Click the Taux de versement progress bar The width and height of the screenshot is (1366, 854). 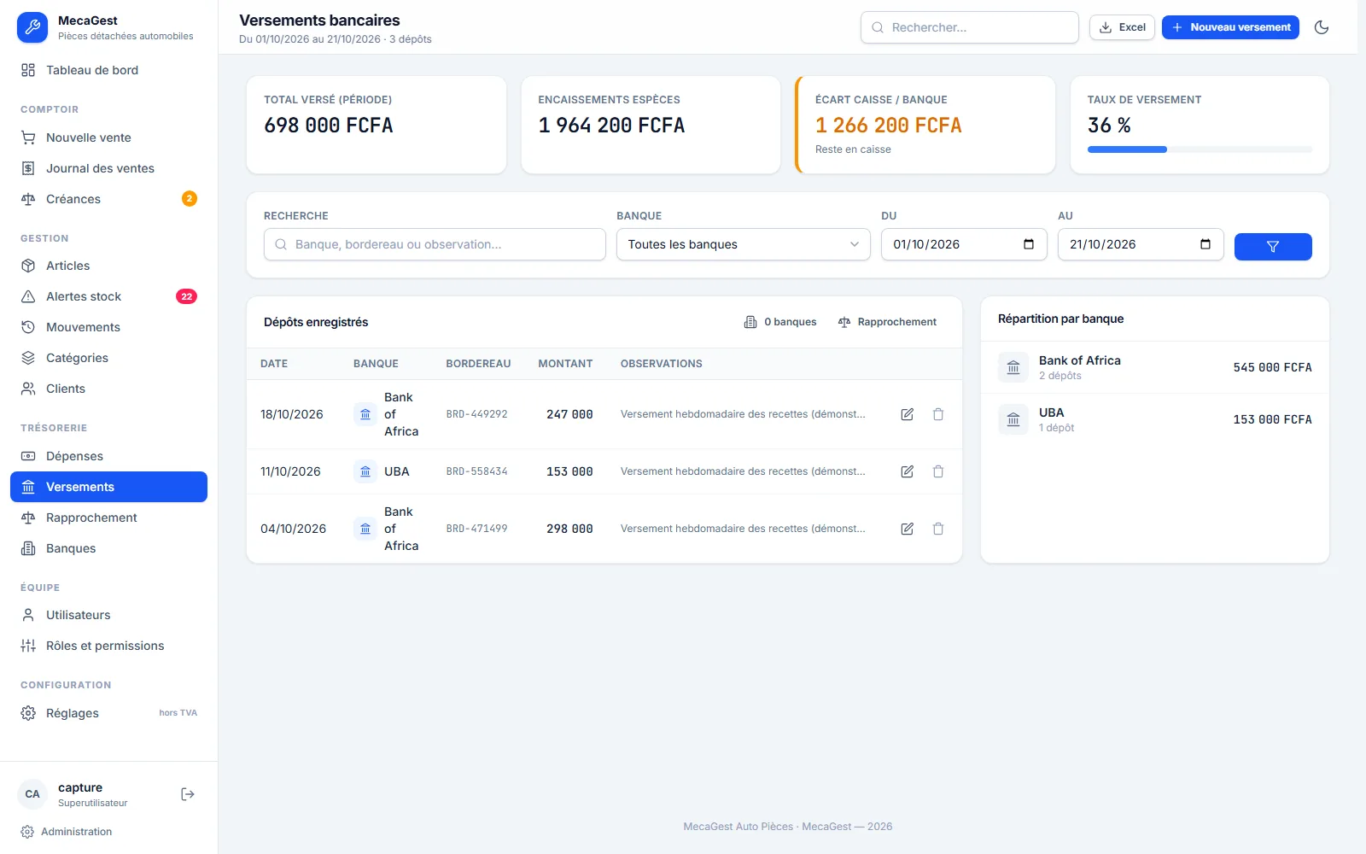click(x=1200, y=149)
